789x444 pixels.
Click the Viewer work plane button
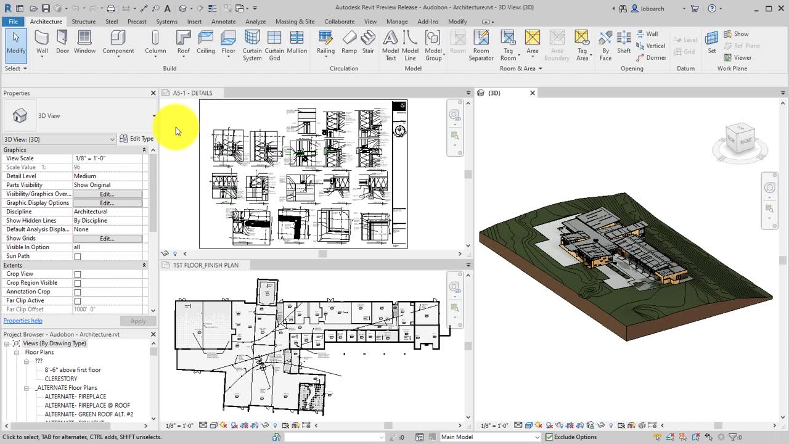[738, 57]
